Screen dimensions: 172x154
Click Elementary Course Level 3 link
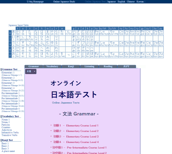[x=82, y=136]
